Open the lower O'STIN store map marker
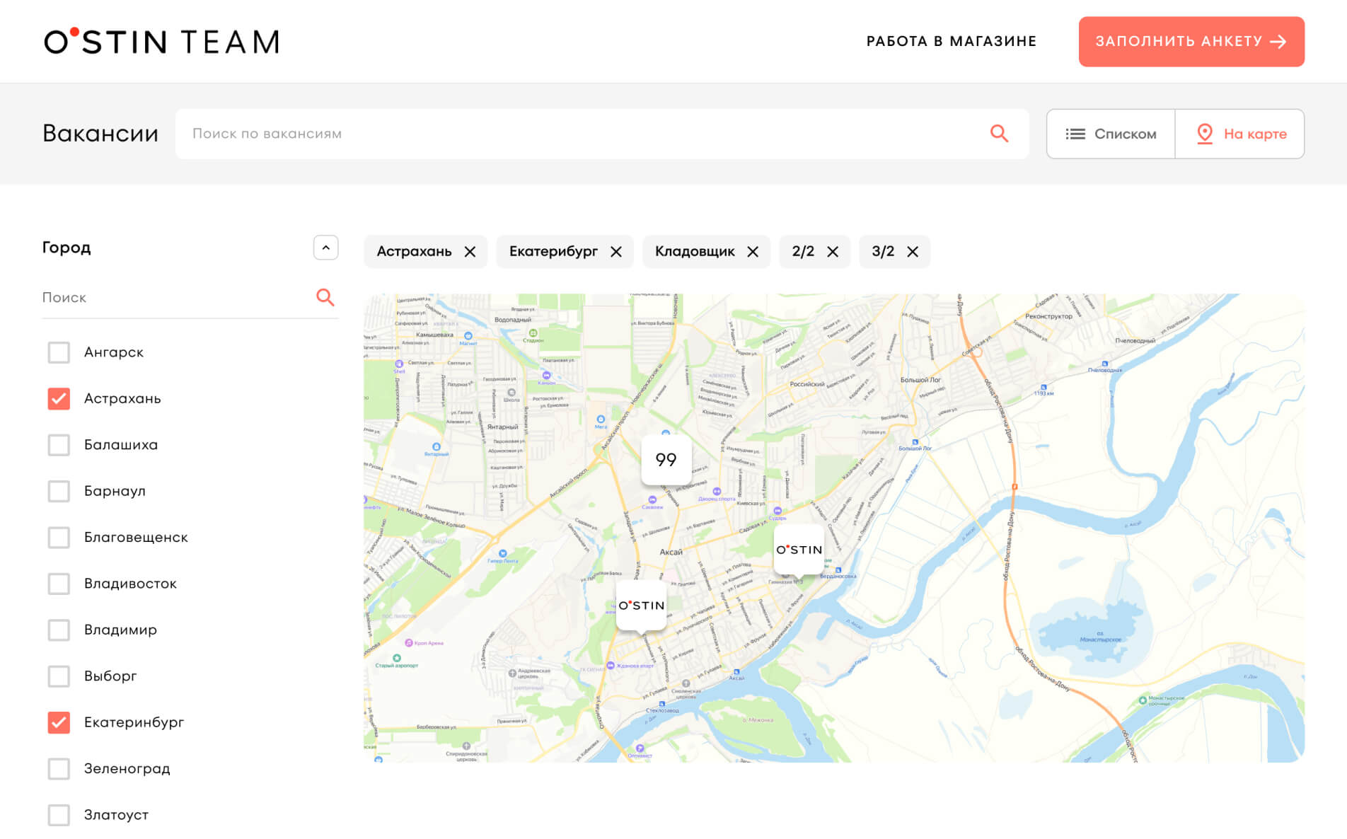Screen dimensions: 1347x839 pyautogui.click(x=641, y=606)
